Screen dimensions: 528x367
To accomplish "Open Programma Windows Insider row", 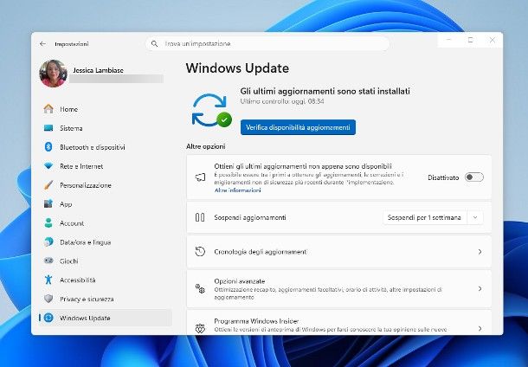I will pyautogui.click(x=339, y=323).
